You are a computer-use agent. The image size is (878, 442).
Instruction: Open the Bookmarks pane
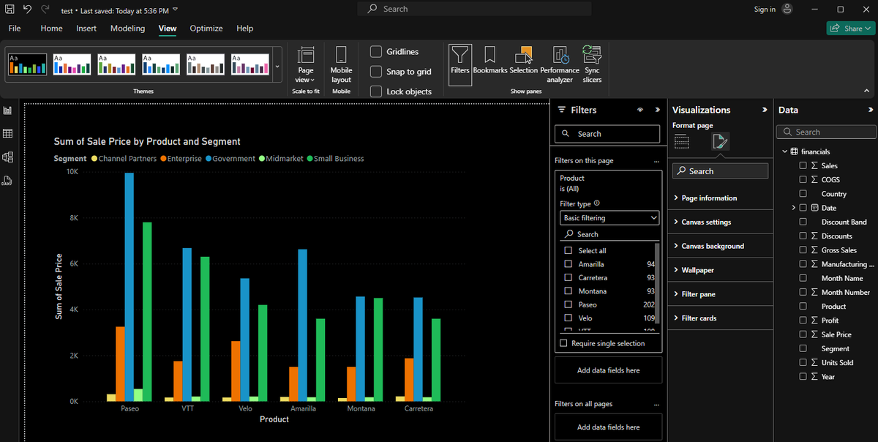(x=489, y=60)
